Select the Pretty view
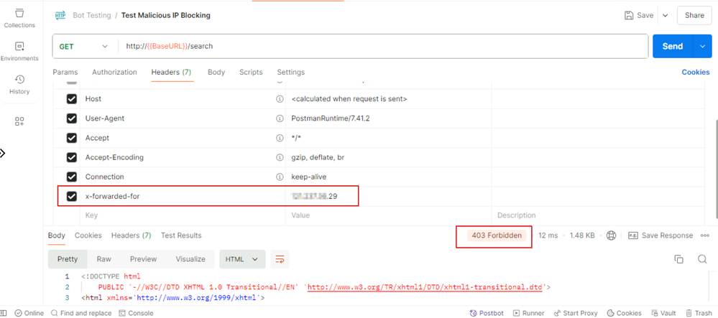This screenshot has width=718, height=318. (x=68, y=259)
